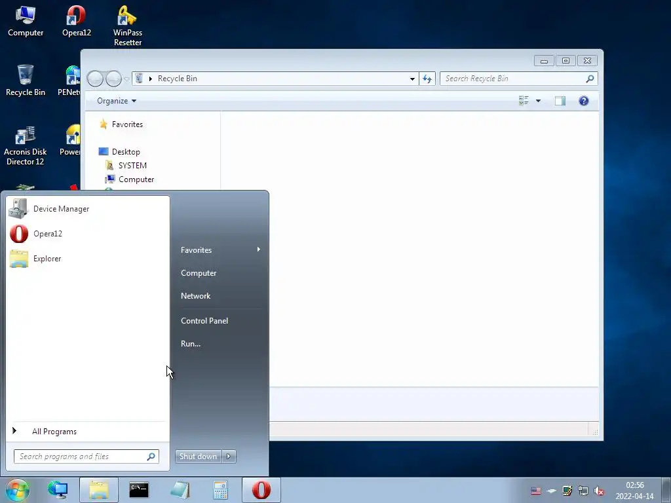Open the view options dropdown arrow
The image size is (671, 503).
point(539,101)
